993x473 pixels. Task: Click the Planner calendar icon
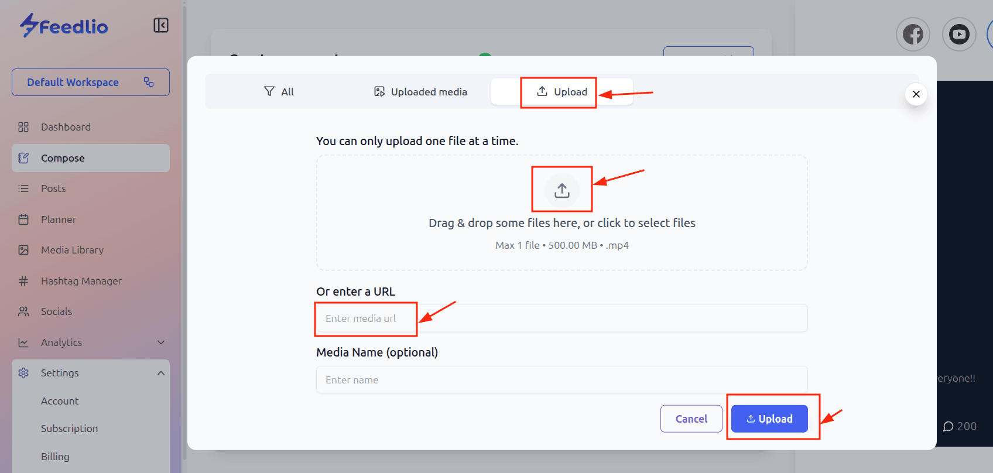23,220
